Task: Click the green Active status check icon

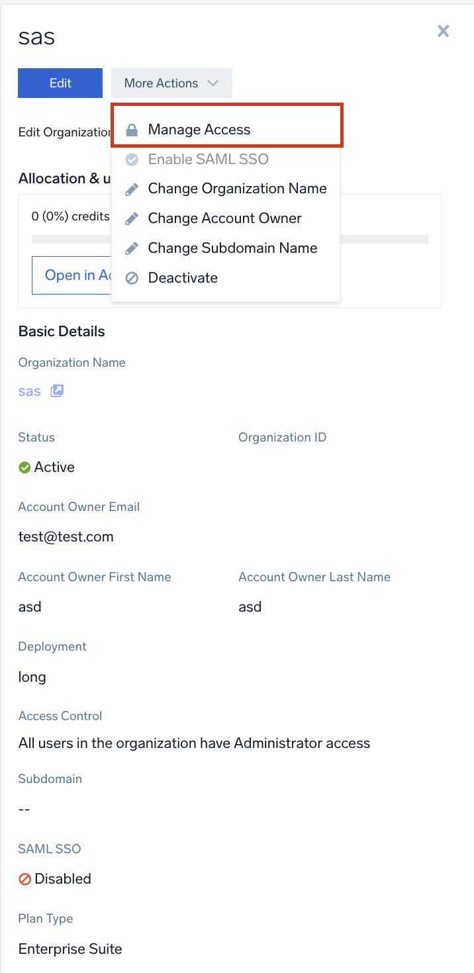Action: (24, 467)
